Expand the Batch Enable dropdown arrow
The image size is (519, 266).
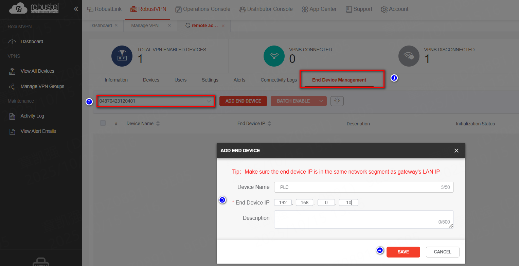pyautogui.click(x=321, y=101)
